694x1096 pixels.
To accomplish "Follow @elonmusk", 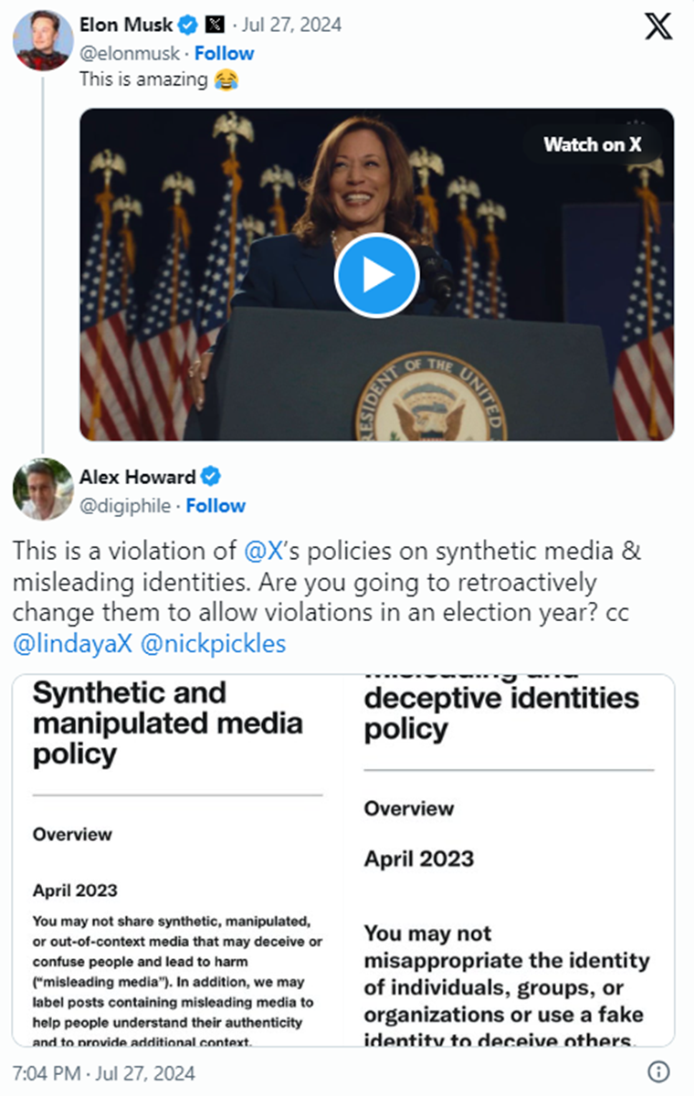I will (225, 53).
